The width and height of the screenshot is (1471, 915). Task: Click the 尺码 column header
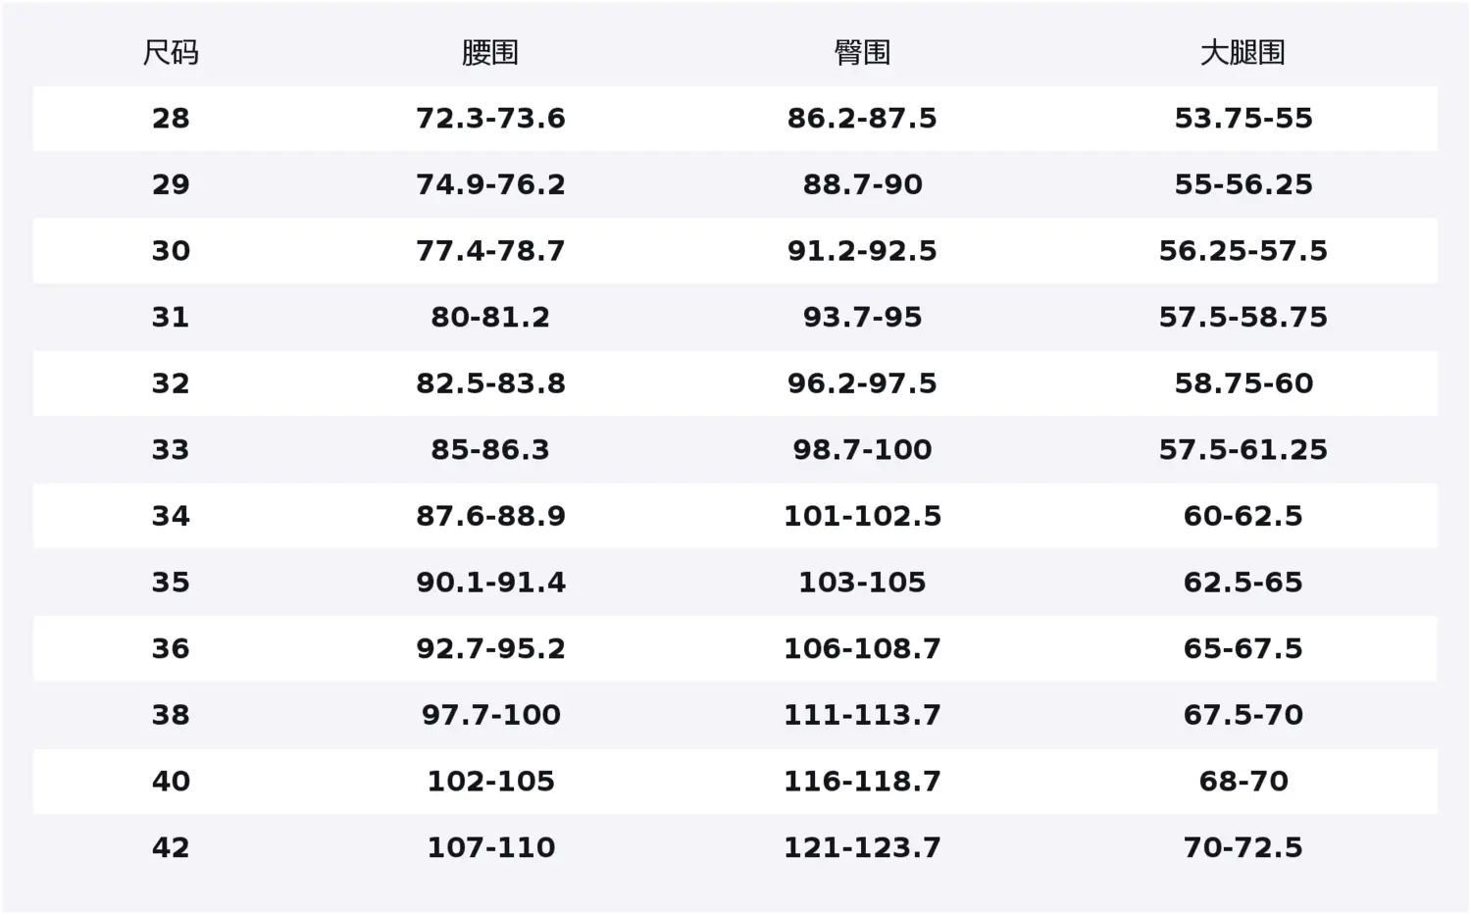click(x=171, y=52)
